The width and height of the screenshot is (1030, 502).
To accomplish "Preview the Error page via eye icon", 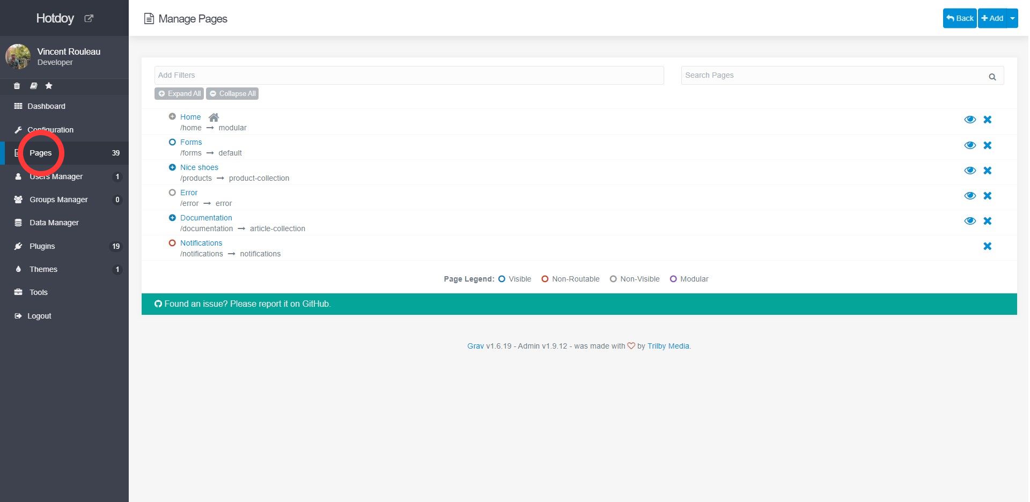I will pyautogui.click(x=969, y=196).
